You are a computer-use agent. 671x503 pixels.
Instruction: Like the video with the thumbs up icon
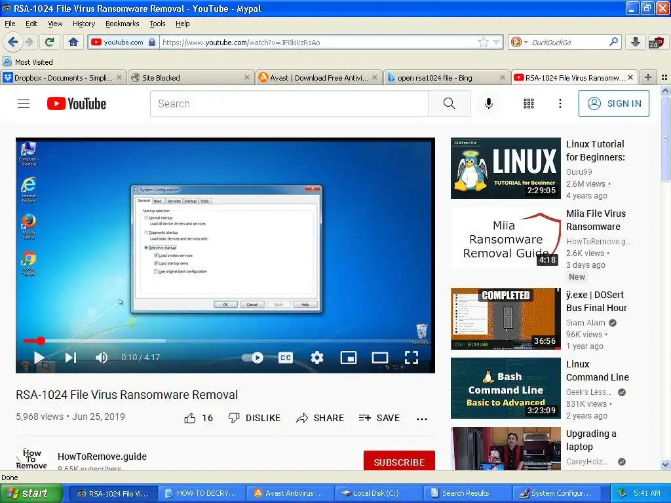tap(190, 418)
